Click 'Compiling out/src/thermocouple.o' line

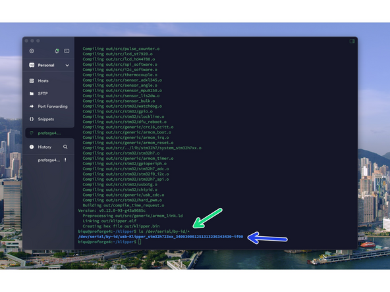pyautogui.click(x=120, y=75)
